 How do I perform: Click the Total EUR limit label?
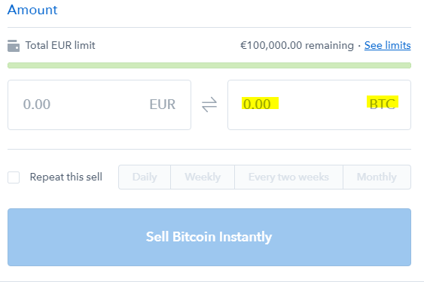point(60,45)
